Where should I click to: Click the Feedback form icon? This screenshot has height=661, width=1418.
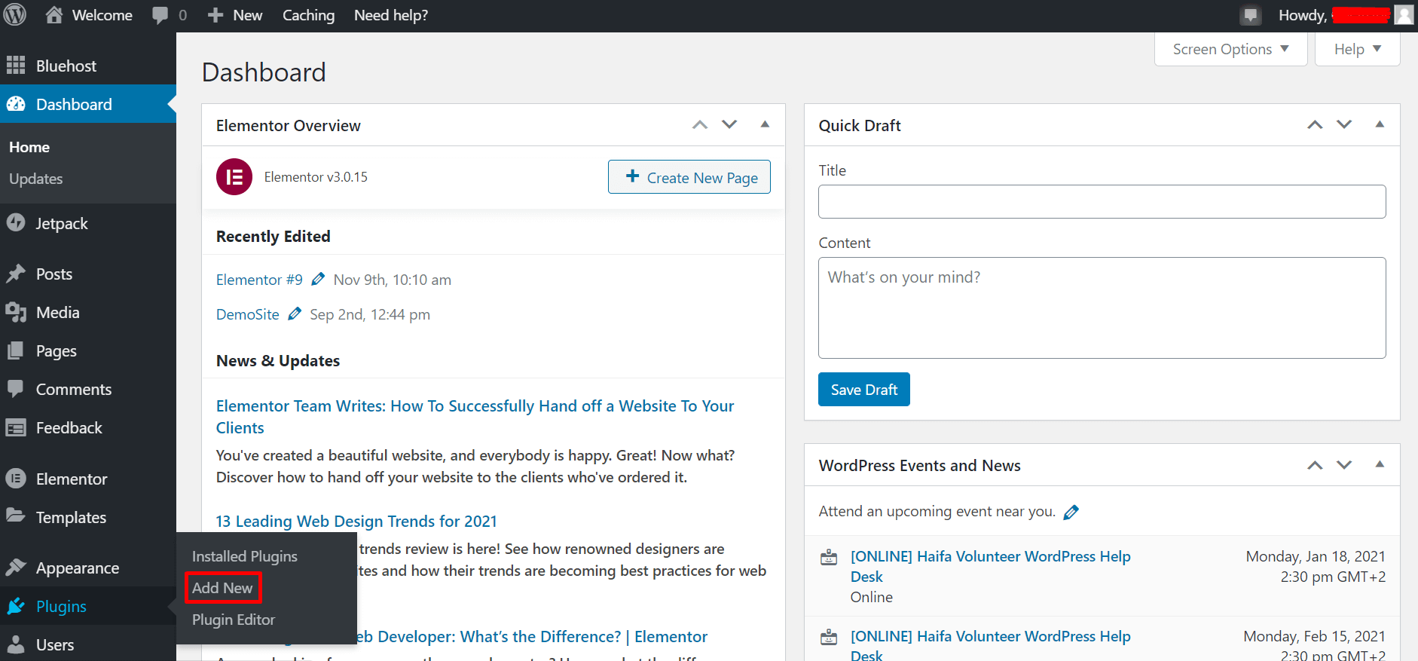coord(16,427)
